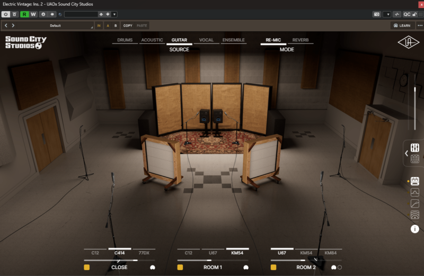Adjust the CLOSE mic level slider
424x276 pixels.
(120, 260)
